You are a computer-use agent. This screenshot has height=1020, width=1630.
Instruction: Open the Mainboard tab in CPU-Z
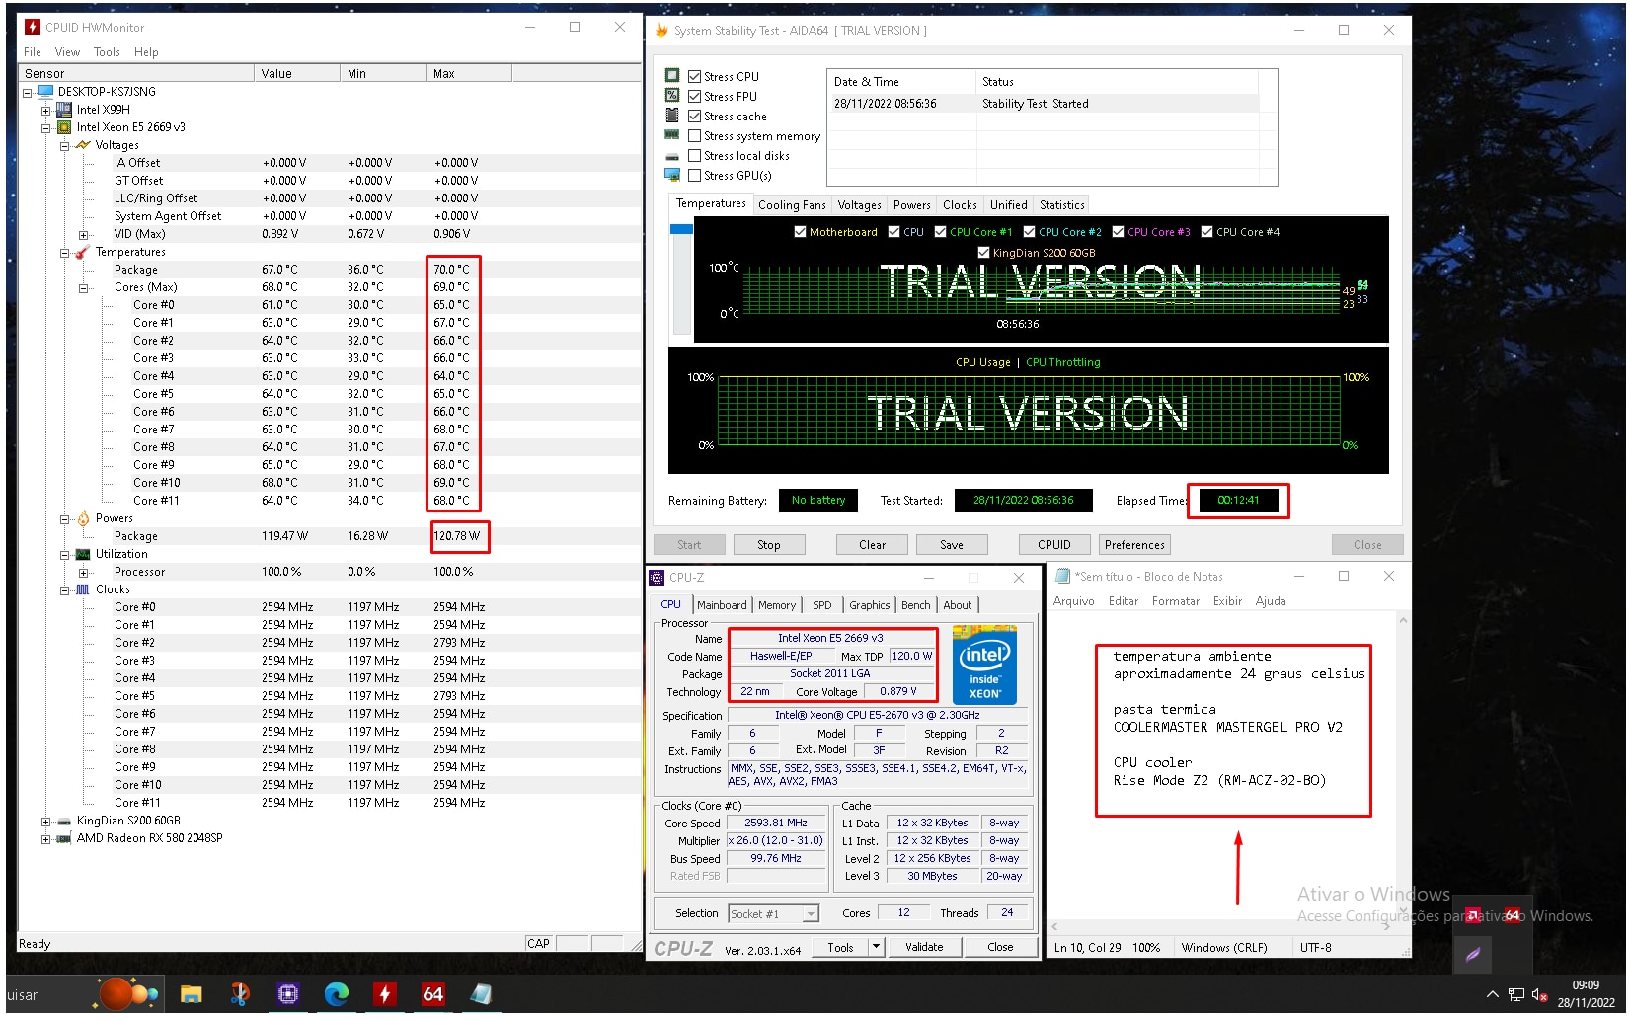coord(722,605)
